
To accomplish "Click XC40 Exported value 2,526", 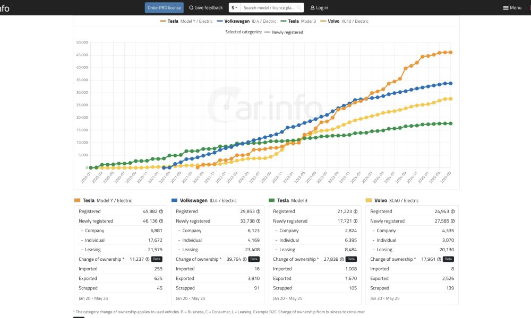I will 448,278.
